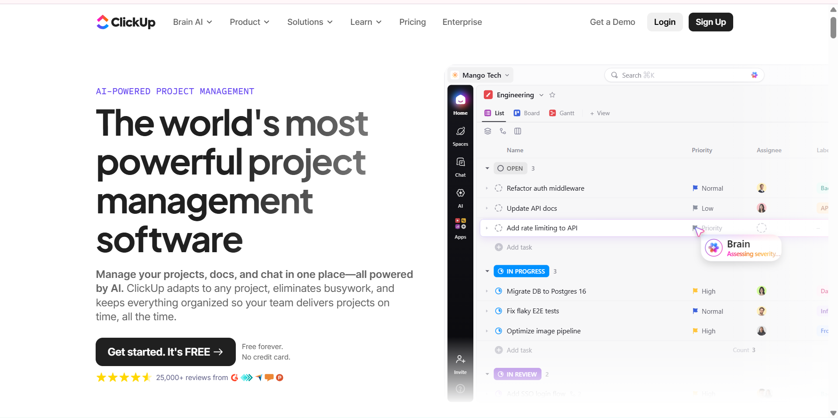Screen dimensions: 838x418
Task: Click the columns icon in toolbar
Action: click(x=518, y=131)
